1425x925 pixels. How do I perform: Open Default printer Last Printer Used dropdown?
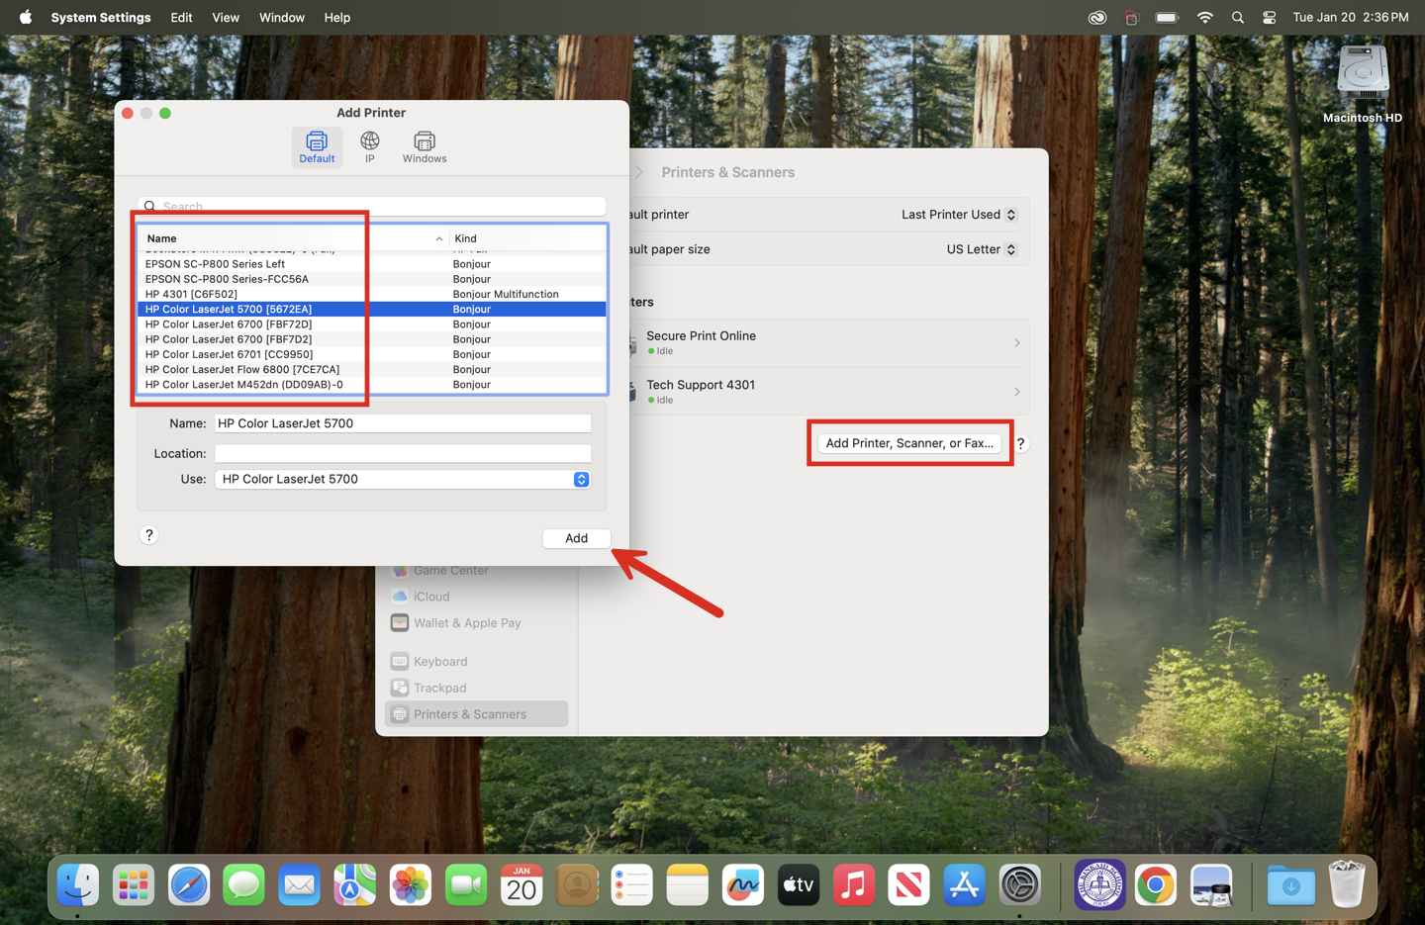[959, 215]
